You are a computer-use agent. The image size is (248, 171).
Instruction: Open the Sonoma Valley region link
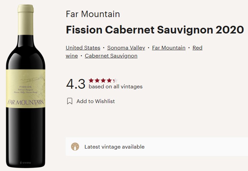point(126,48)
